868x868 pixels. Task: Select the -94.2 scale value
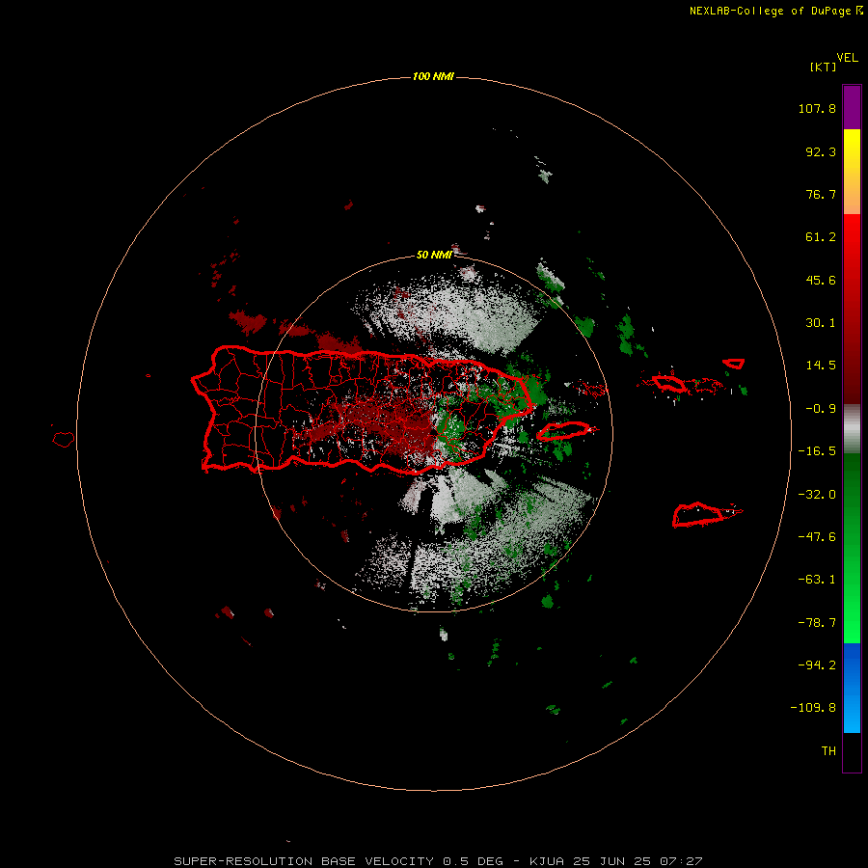click(x=817, y=665)
